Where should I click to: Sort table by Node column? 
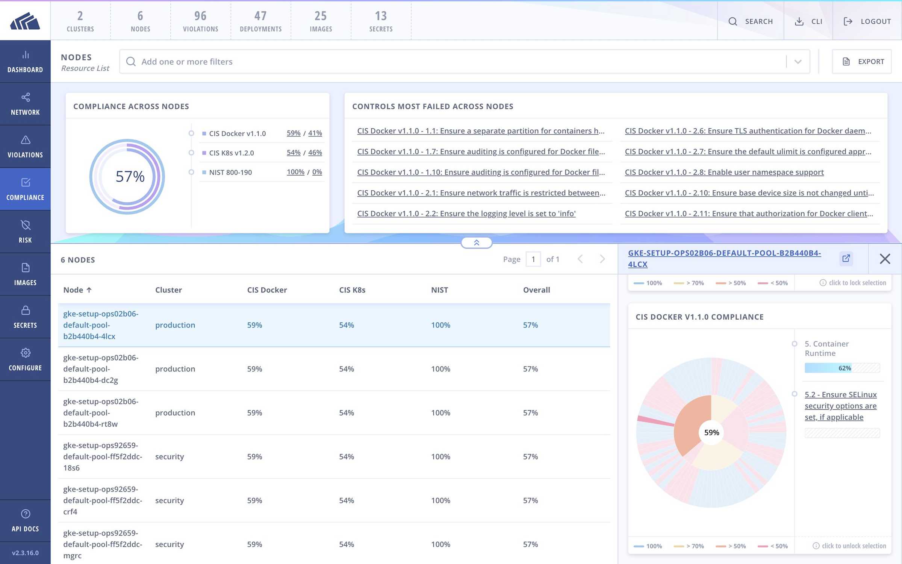pos(77,290)
